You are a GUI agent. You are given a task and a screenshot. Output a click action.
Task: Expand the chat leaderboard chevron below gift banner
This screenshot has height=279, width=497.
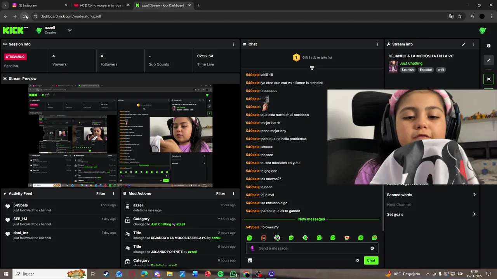coord(312,68)
